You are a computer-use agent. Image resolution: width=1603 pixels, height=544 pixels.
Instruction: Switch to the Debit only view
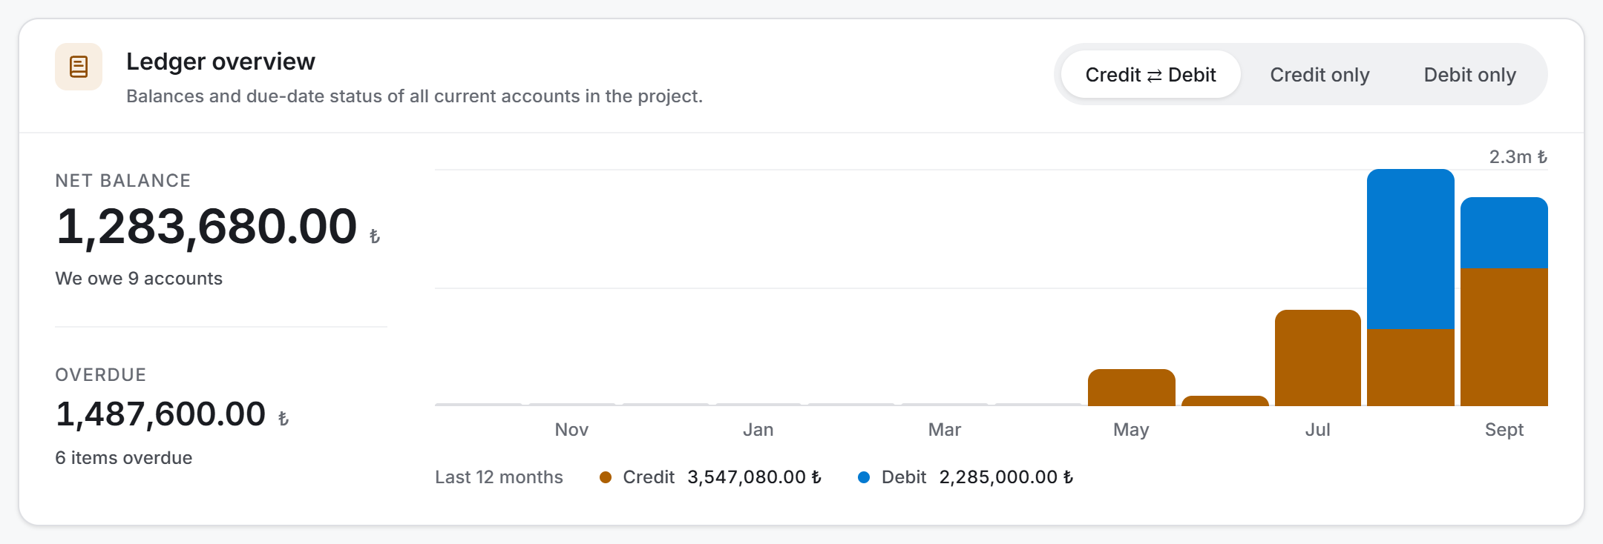point(1469,75)
